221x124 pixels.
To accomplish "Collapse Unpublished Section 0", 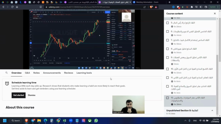I will [x=212, y=111].
